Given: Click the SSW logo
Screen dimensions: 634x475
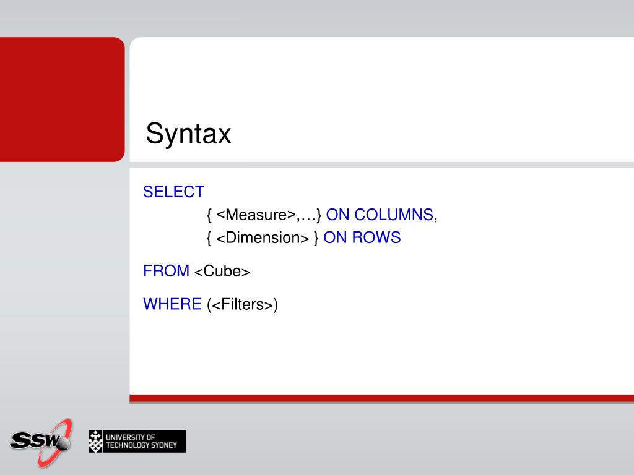Looking at the screenshot, I should (x=41, y=442).
